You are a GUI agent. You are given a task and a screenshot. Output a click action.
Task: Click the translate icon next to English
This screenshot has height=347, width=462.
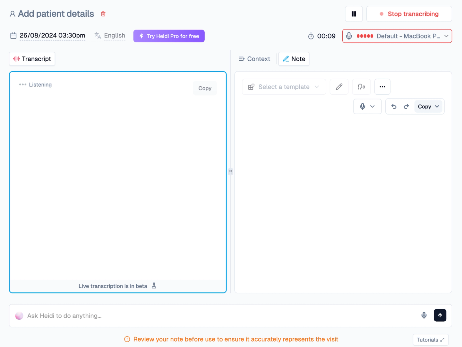click(98, 36)
